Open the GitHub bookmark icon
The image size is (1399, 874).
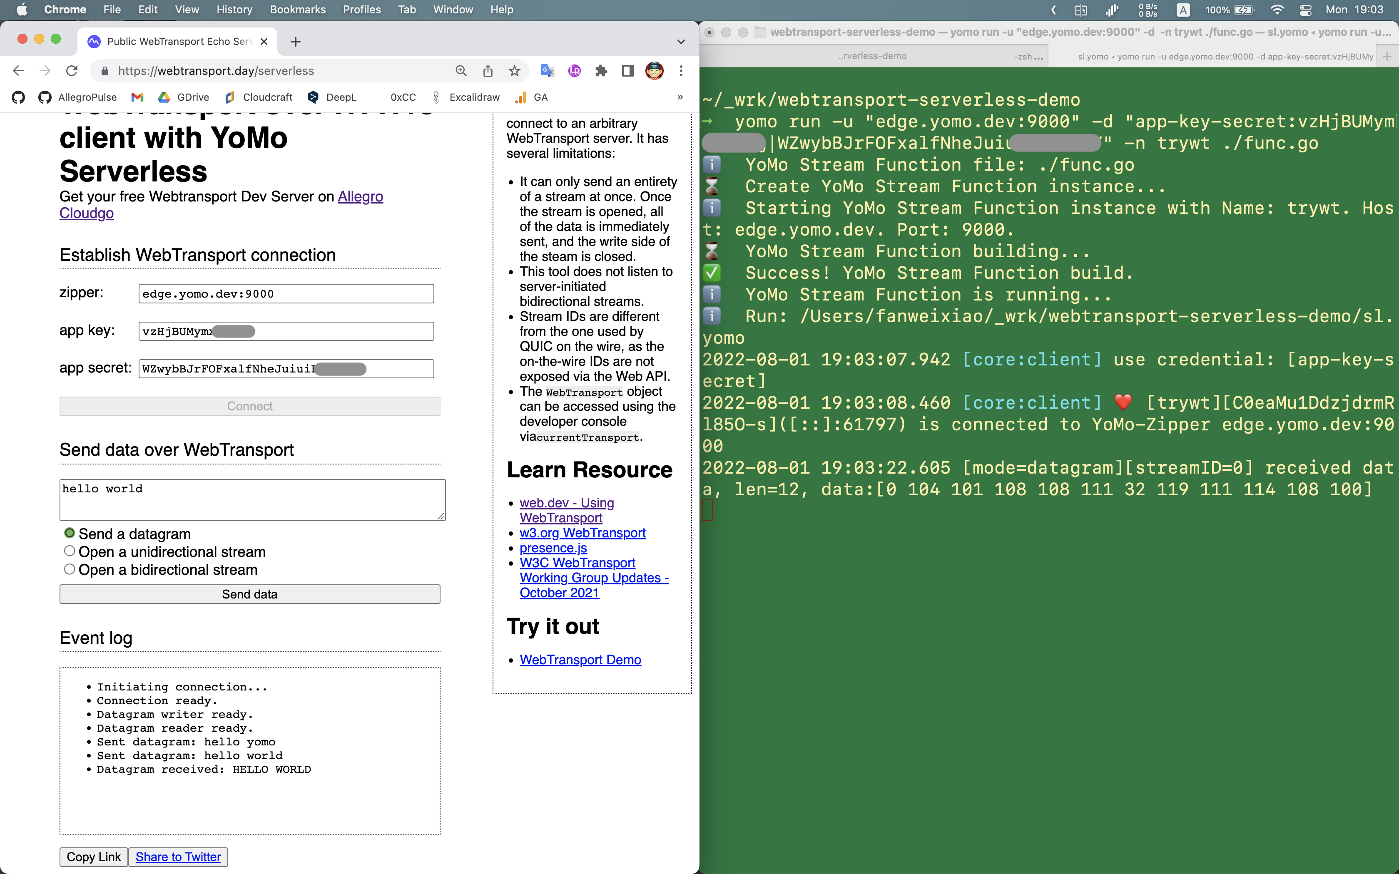(x=18, y=97)
